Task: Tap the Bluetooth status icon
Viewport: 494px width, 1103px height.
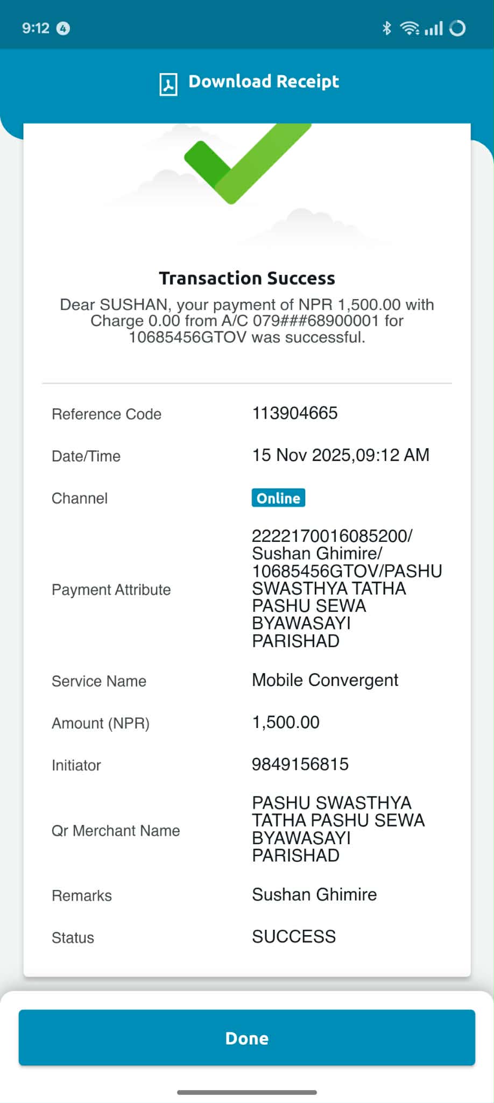Action: tap(386, 28)
